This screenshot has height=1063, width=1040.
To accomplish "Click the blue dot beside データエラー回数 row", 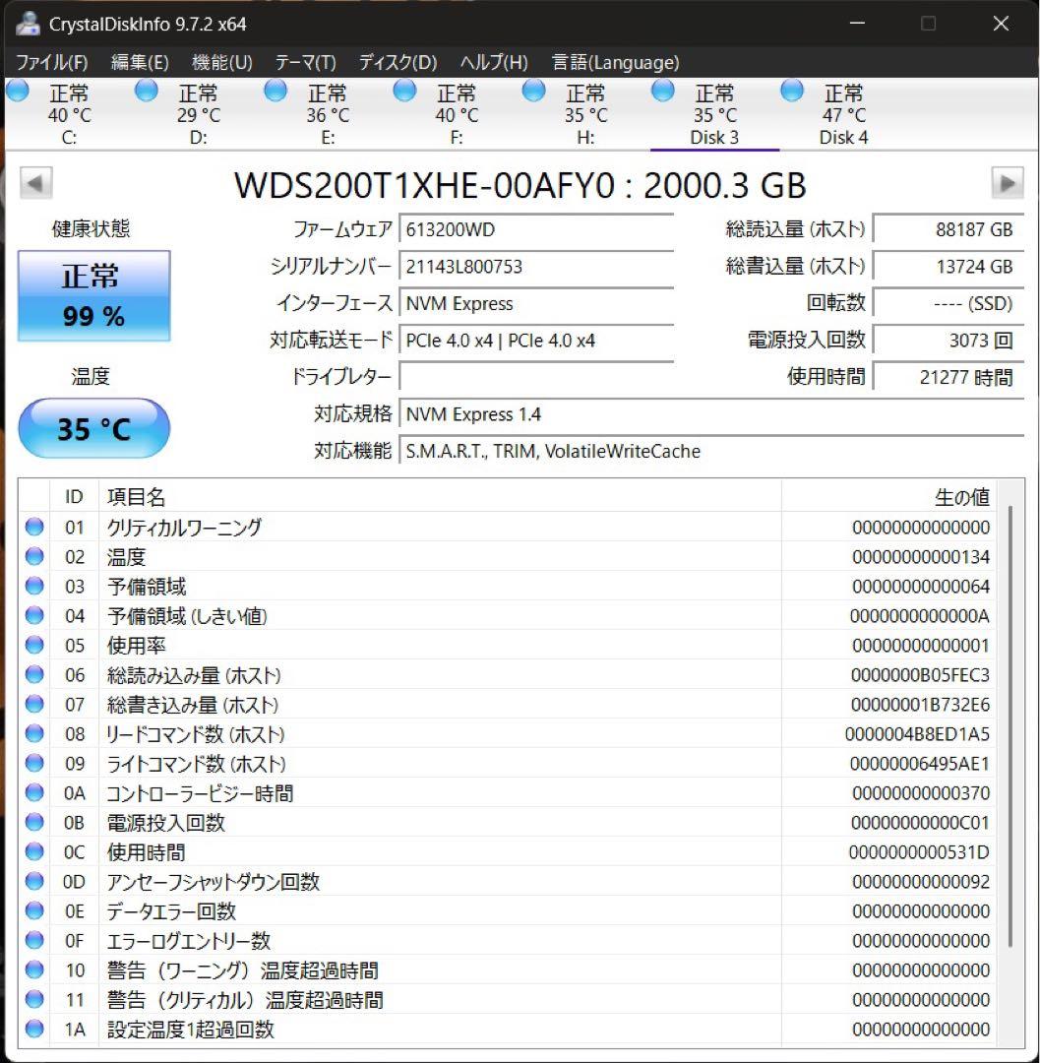I will point(34,911).
